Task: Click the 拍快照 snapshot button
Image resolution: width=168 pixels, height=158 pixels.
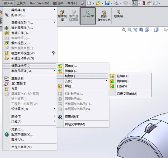Action: pyautogui.click(x=118, y=14)
